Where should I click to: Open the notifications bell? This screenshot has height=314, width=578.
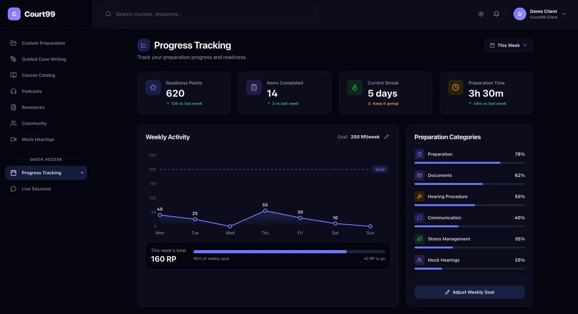tap(497, 14)
